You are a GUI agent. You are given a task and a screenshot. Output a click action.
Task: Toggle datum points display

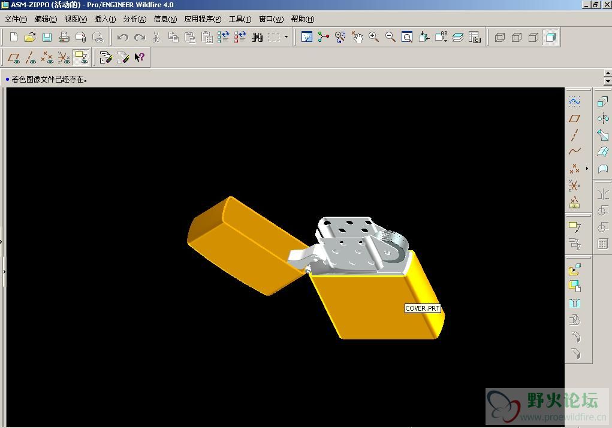coord(47,57)
